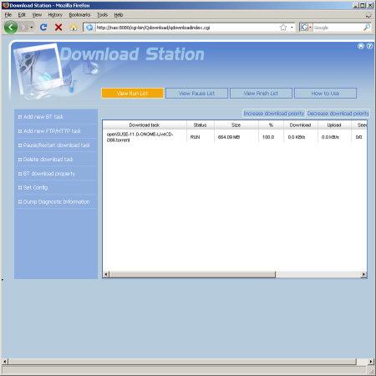376x376 pixels.
Task: Open the help question mark icon at top right
Action: [369, 46]
